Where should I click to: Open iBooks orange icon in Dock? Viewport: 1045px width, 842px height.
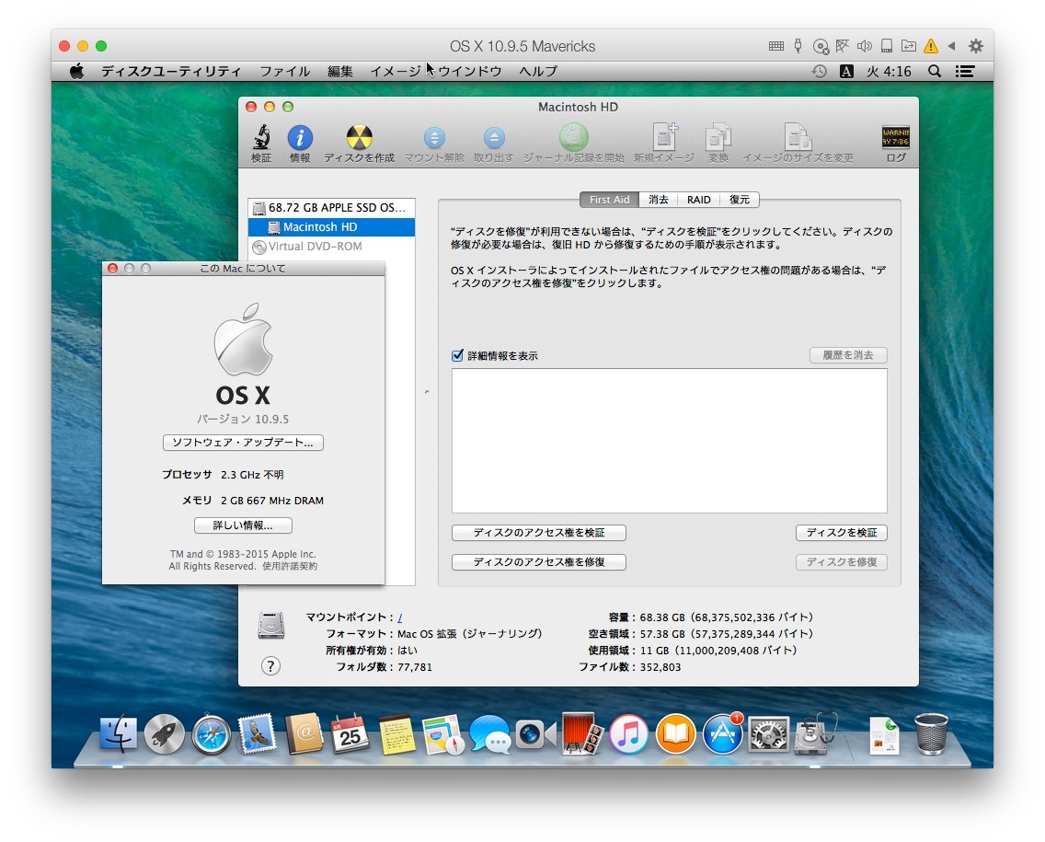click(675, 734)
